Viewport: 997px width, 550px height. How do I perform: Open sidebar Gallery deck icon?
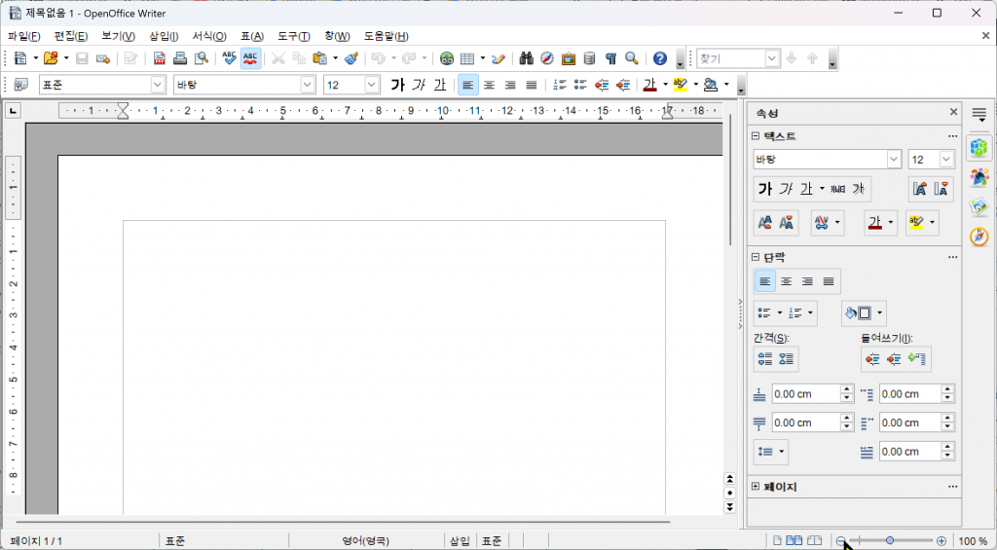coord(979,206)
